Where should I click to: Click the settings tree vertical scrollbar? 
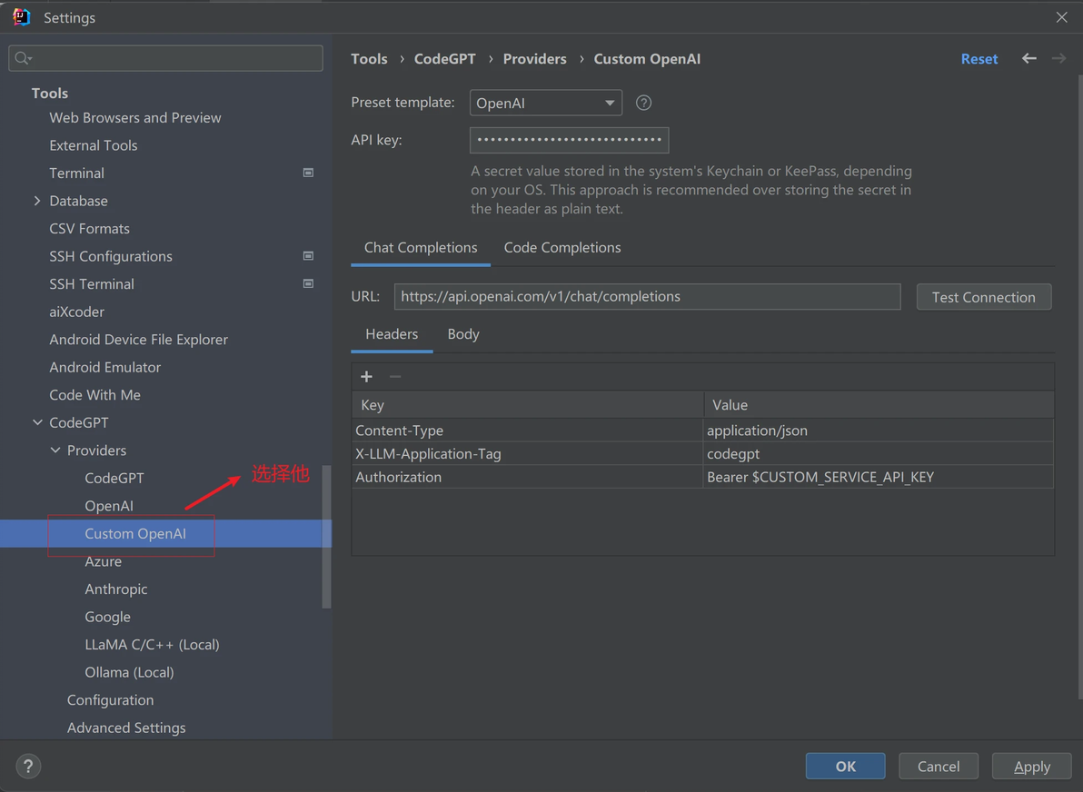[x=327, y=536]
